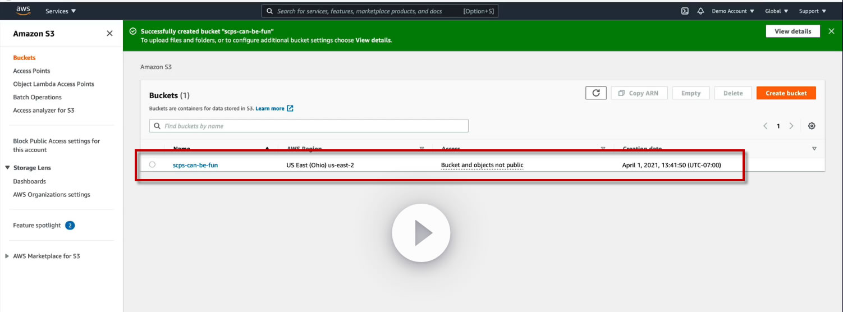This screenshot has height=312, width=843.
Task: Open the CloudShell terminal icon
Action: click(685, 11)
